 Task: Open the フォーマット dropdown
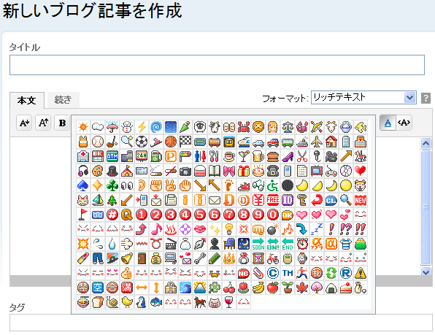(363, 97)
